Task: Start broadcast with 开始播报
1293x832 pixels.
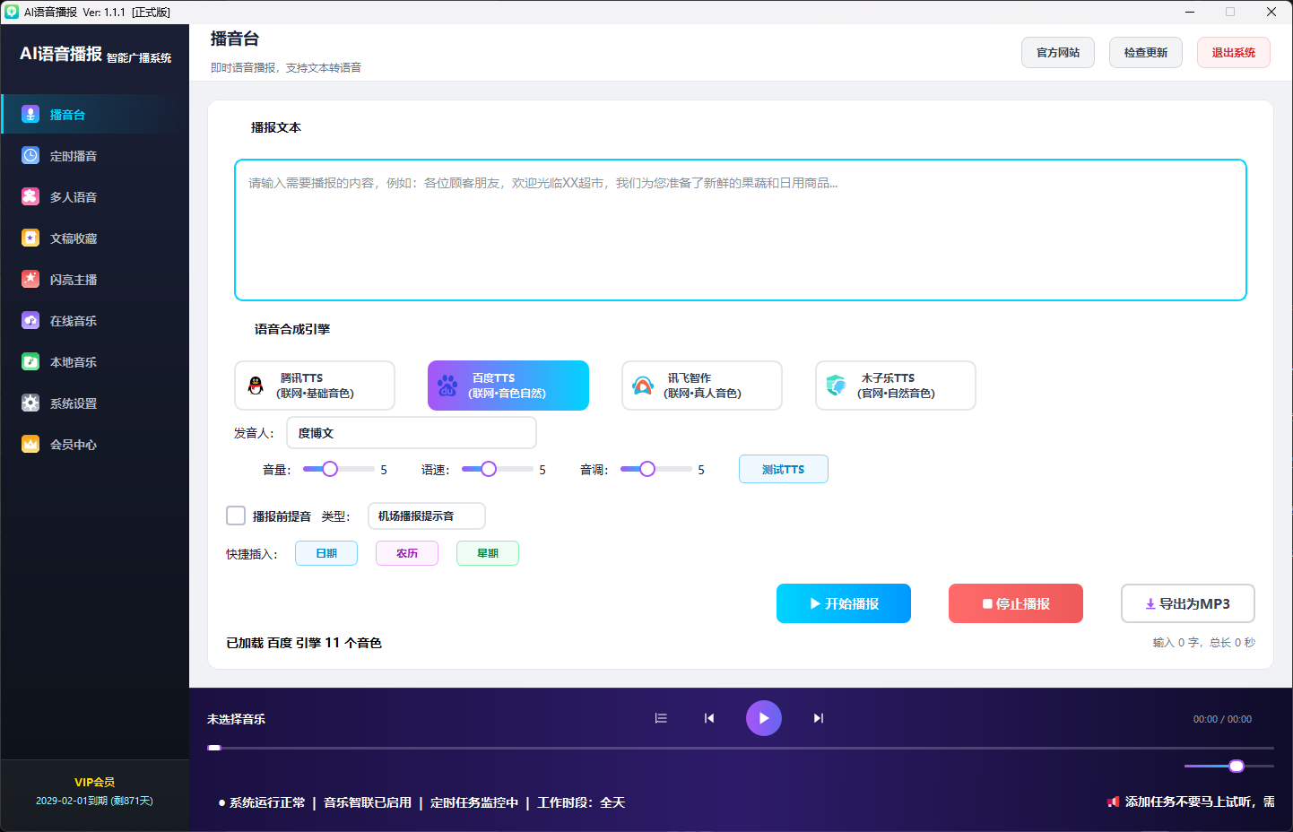Action: [844, 603]
